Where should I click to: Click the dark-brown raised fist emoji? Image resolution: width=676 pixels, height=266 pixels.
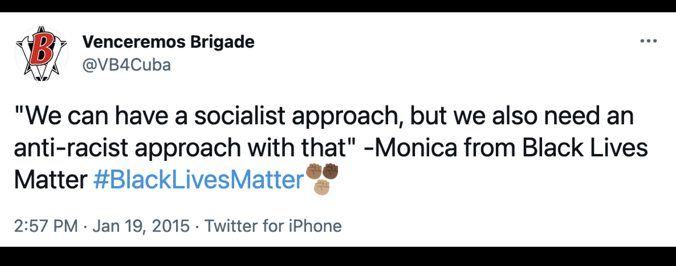pyautogui.click(x=330, y=172)
